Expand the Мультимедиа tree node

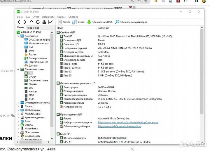[x=18, y=114]
